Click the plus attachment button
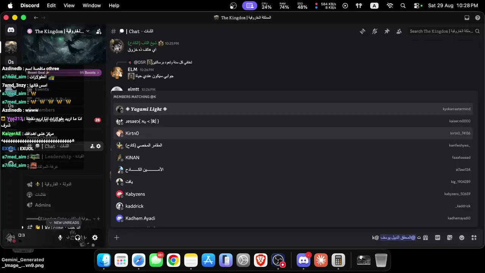This screenshot has height=273, width=485. 117,237
